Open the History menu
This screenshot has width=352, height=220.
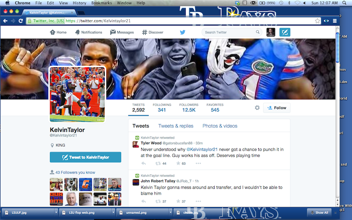(x=79, y=3)
